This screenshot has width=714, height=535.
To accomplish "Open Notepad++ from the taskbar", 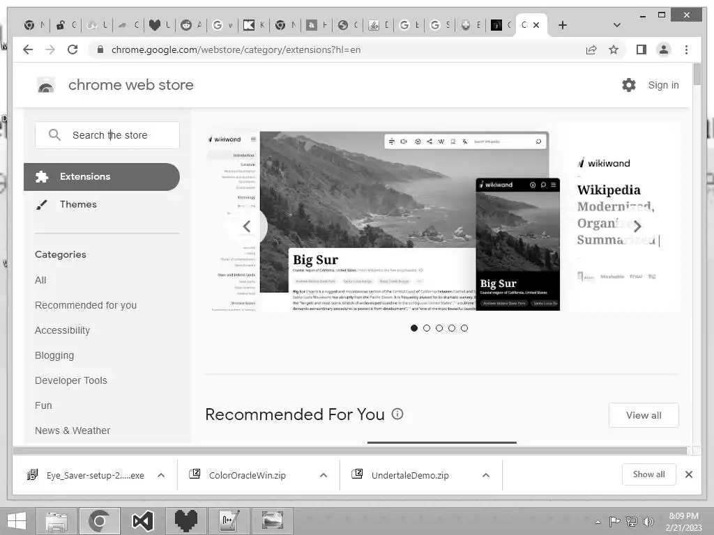I will [x=229, y=521].
